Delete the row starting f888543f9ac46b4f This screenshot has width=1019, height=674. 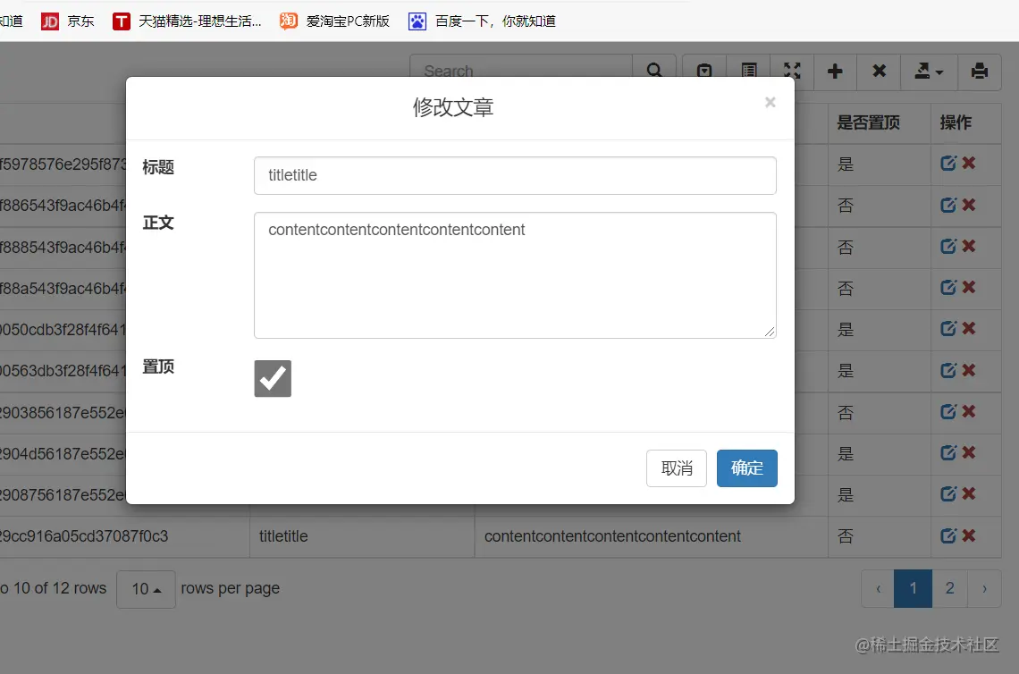point(969,246)
